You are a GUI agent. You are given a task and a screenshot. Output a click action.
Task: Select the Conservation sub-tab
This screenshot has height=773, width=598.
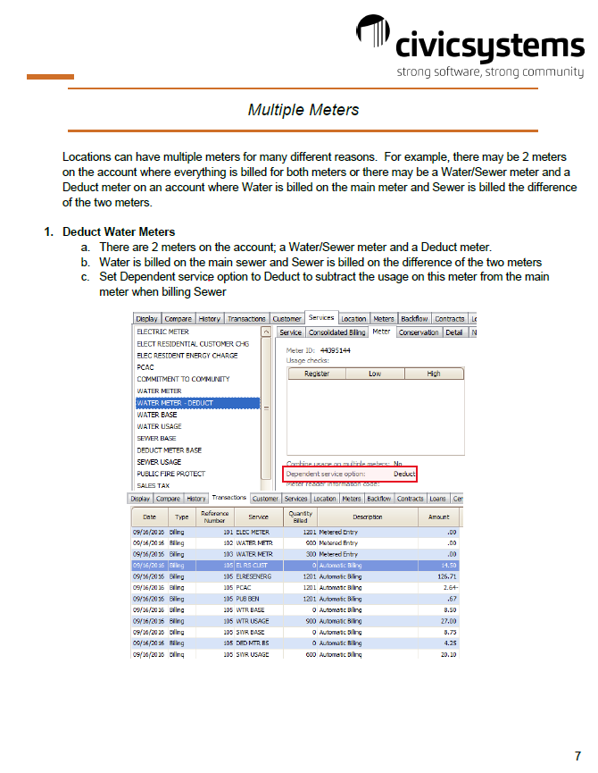(x=419, y=332)
